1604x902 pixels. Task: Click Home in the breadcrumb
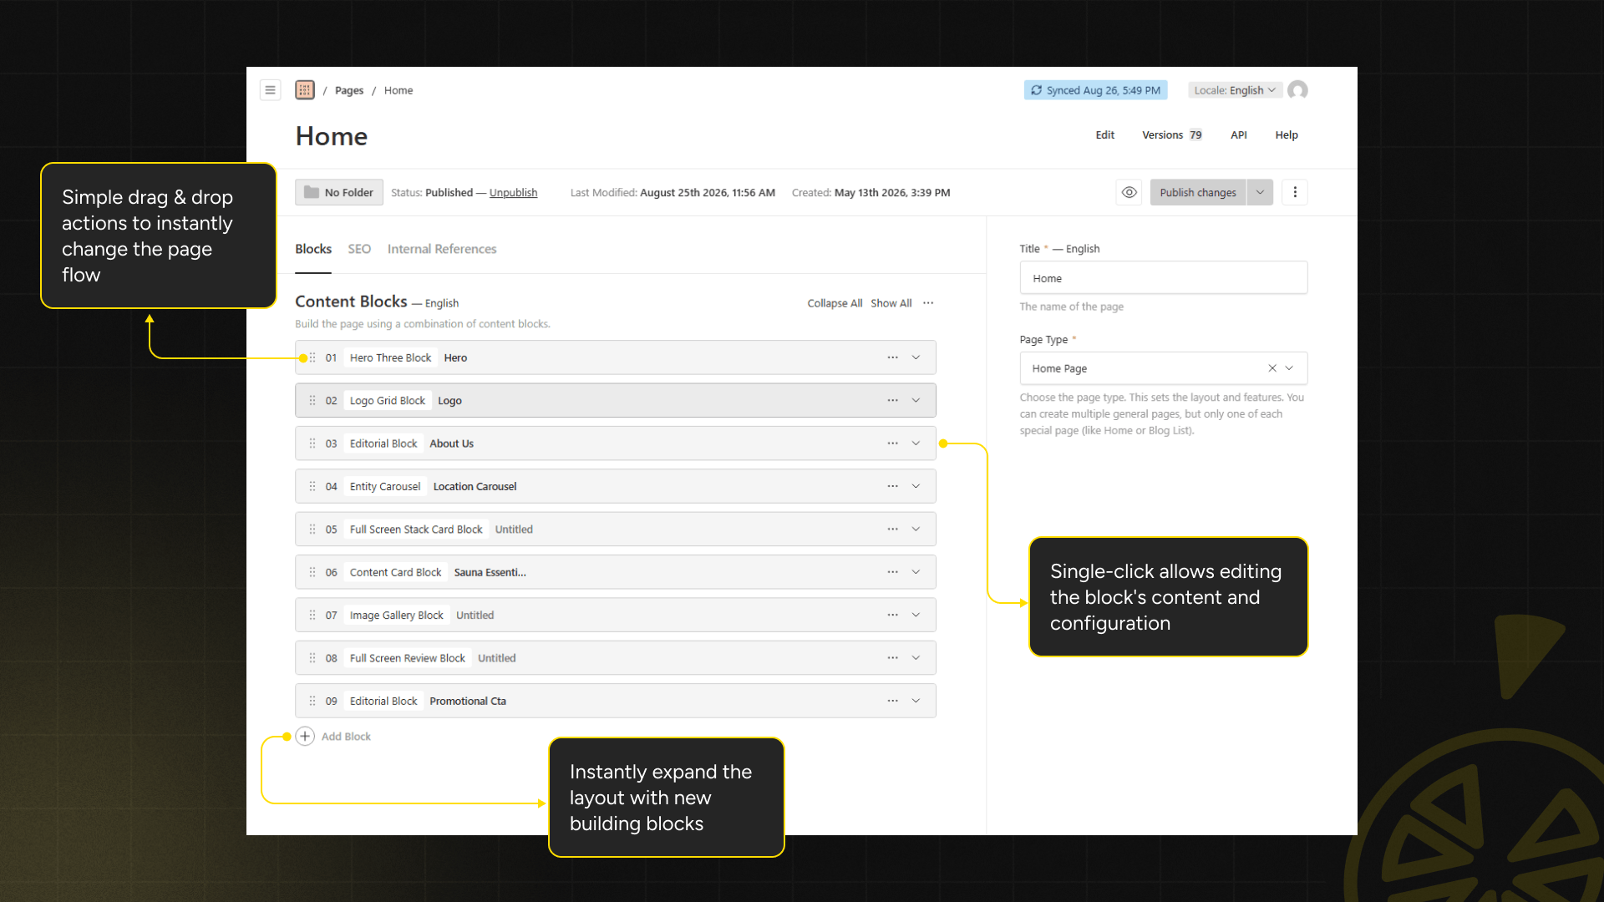coord(398,90)
